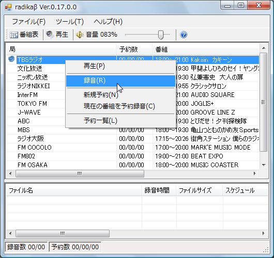Click the ファイルサイズ column header
Viewport: 274px width, 258px height.
[200, 190]
